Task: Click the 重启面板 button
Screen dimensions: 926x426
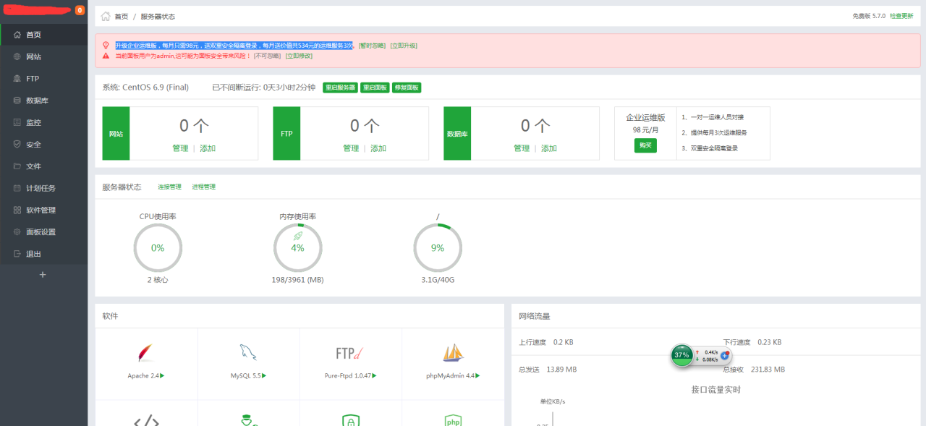Action: (374, 87)
